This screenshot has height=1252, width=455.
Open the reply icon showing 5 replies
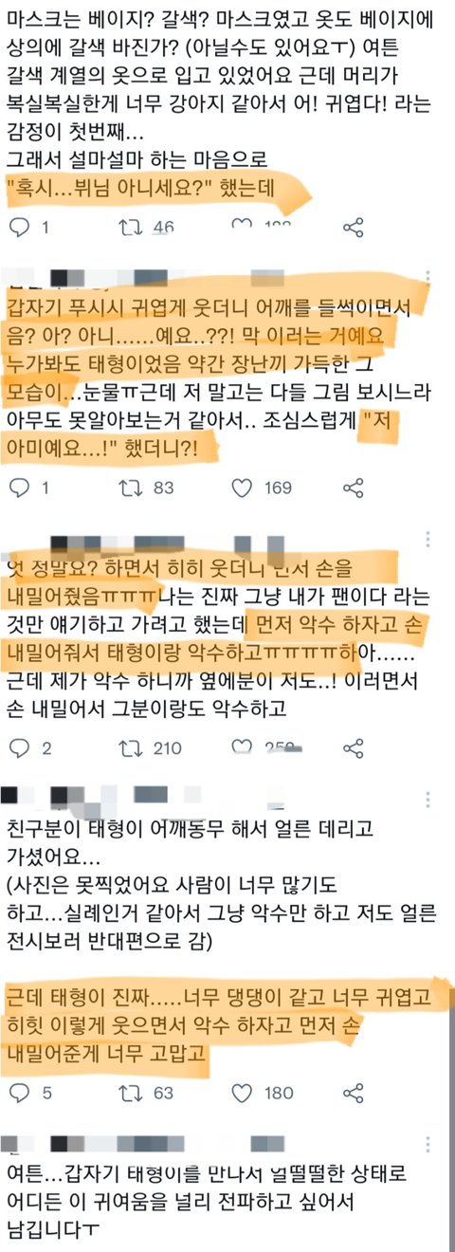19,1093
